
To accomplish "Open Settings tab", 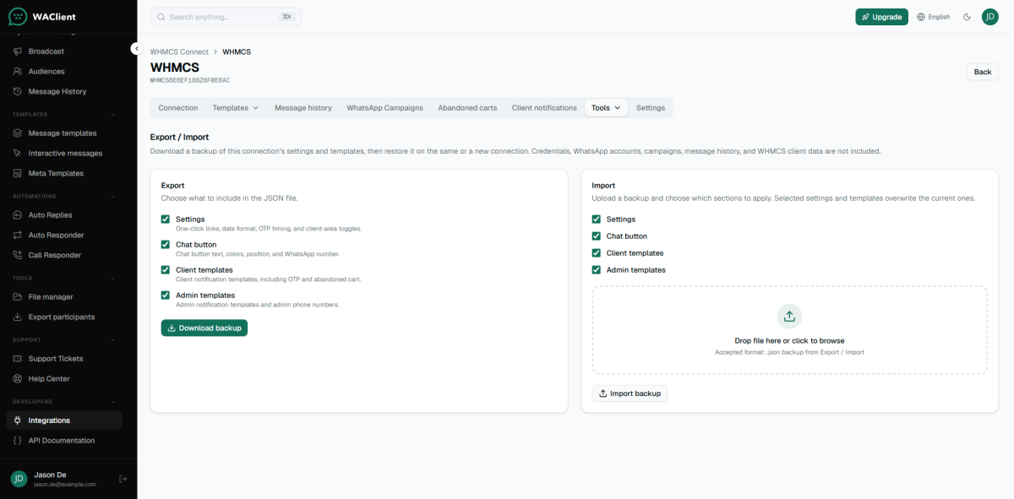I will [x=651, y=108].
